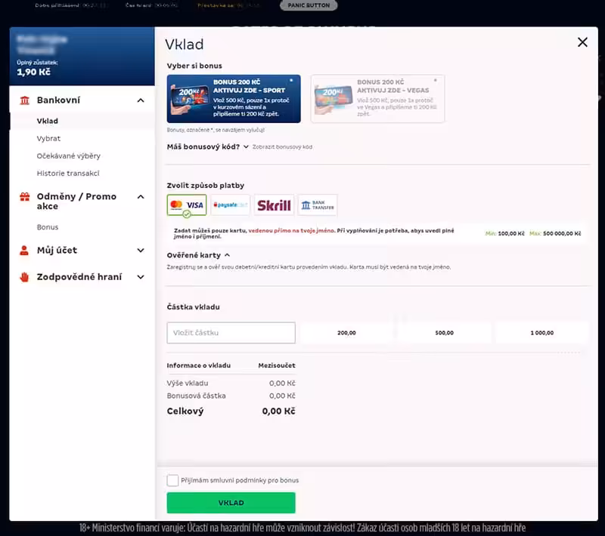This screenshot has height=536, width=605.
Task: Choose paysafecard payment method
Action: tap(231, 205)
